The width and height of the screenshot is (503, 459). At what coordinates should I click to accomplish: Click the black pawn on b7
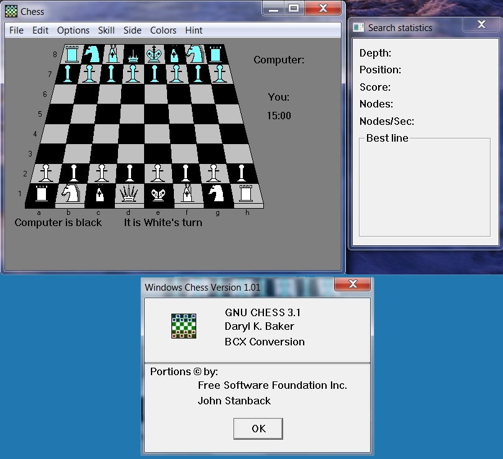click(89, 74)
